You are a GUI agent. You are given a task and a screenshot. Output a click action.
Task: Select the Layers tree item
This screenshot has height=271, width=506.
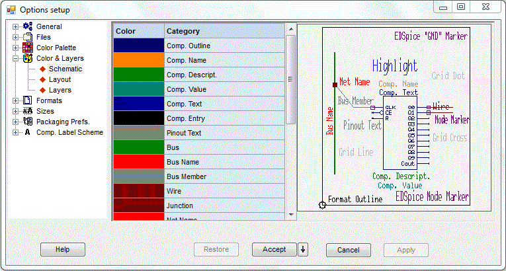[60, 91]
